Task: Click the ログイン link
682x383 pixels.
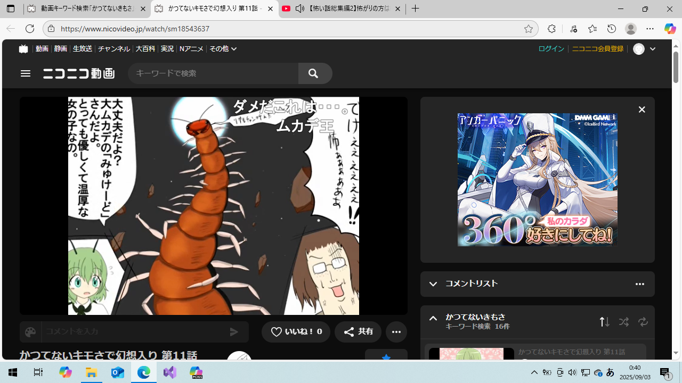Action: pyautogui.click(x=551, y=48)
